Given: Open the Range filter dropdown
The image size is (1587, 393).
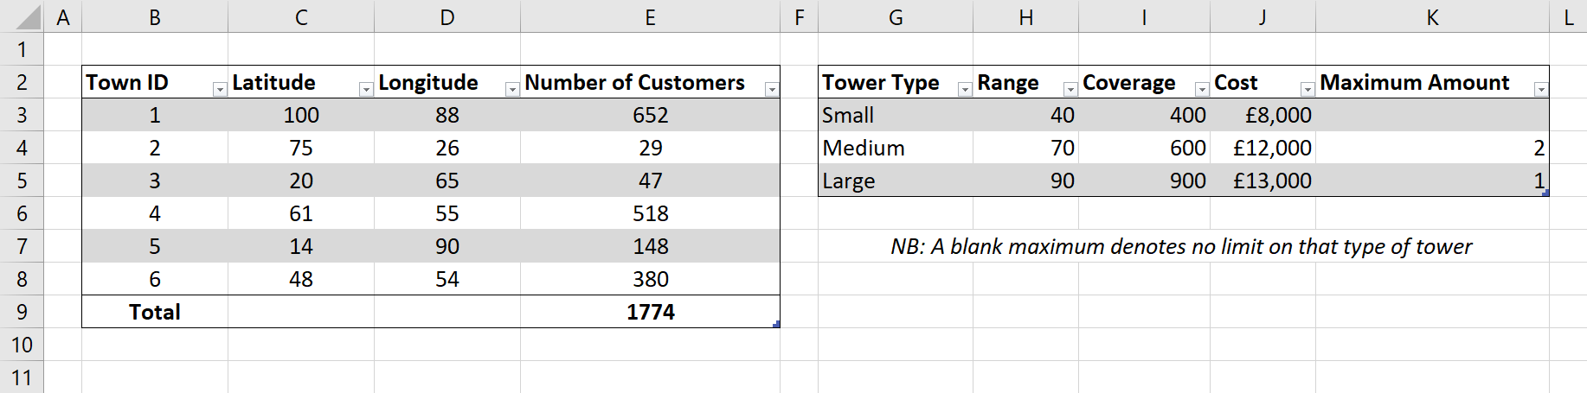Looking at the screenshot, I should click(x=1070, y=89).
